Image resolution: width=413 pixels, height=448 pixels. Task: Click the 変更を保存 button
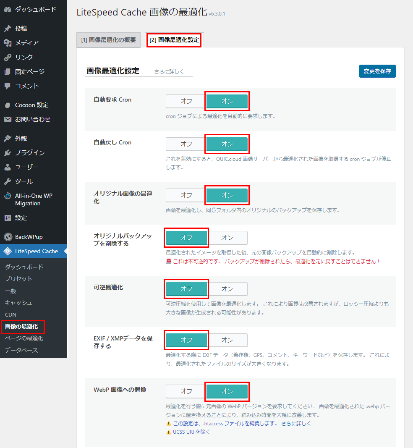[377, 71]
